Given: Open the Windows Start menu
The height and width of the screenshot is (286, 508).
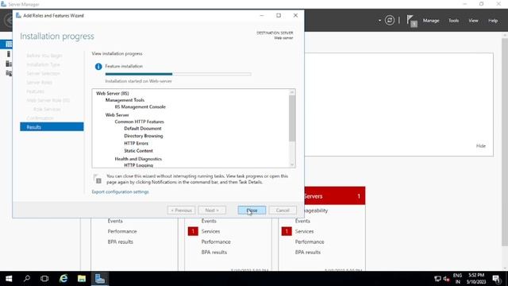Looking at the screenshot, I should point(9,279).
